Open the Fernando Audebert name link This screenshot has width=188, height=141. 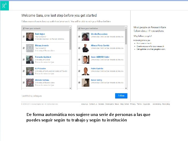coord(43,57)
